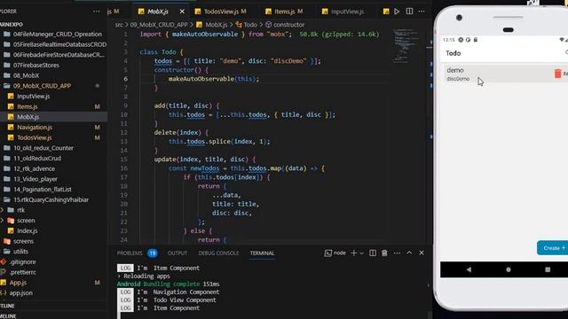Viewport: 568px width, 319px height.
Task: Place cursor on makeAutoObservable(this) line
Action: pos(214,79)
